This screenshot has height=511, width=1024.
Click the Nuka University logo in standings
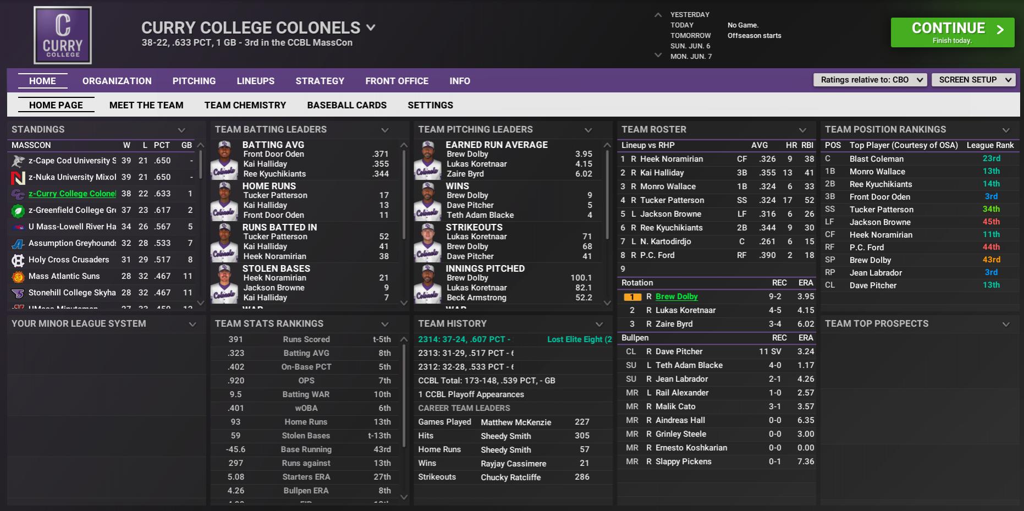pos(18,177)
